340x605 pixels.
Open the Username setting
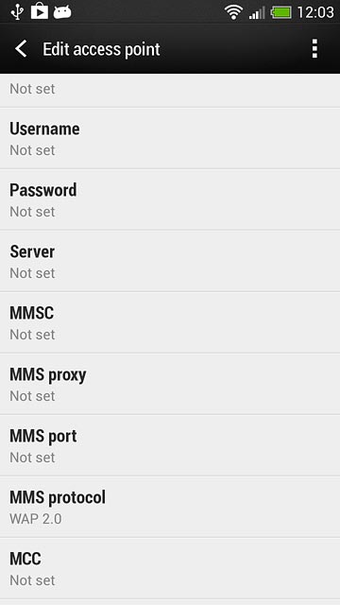(x=170, y=139)
